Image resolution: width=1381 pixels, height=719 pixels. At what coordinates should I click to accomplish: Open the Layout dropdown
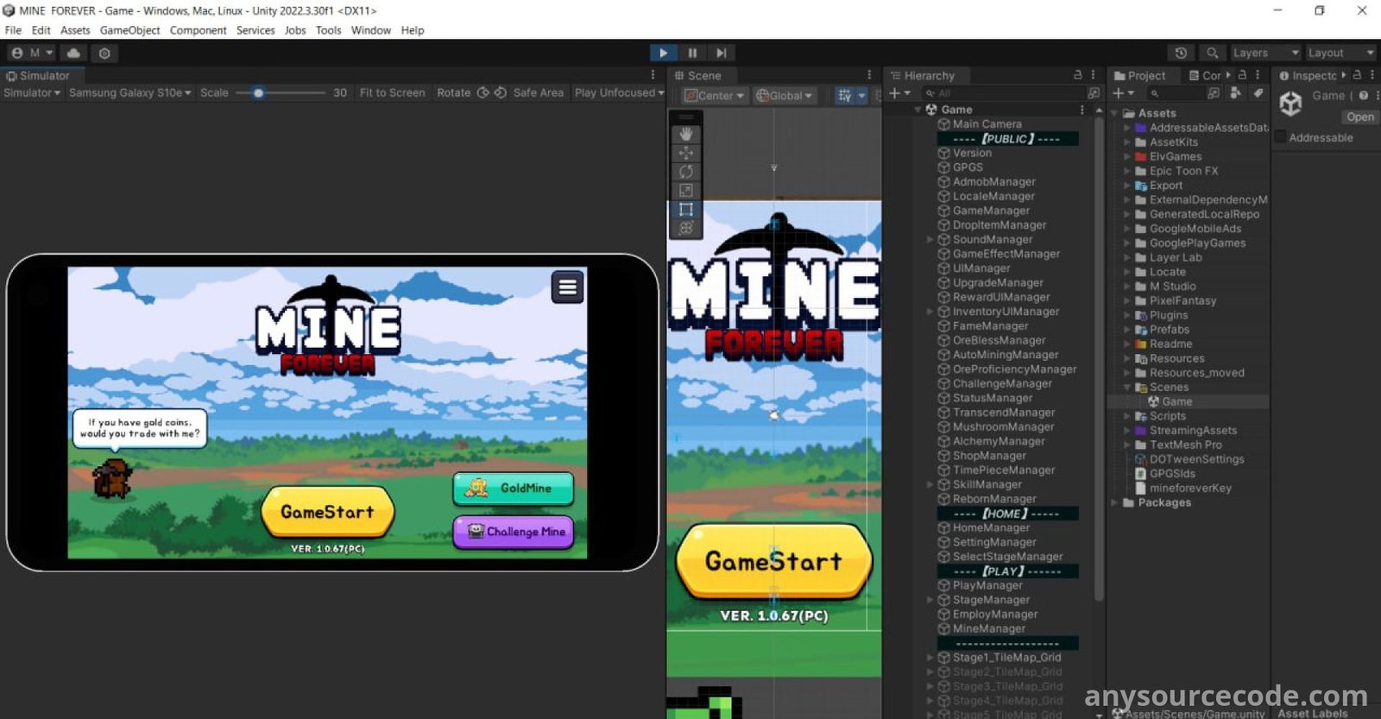(1340, 53)
